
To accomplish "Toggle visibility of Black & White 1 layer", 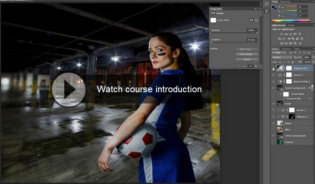I will (x=274, y=81).
